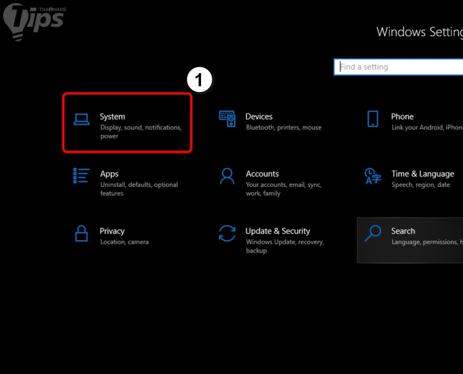The height and width of the screenshot is (374, 463).
Task: Click the Privacy padlock icon
Action: (x=81, y=233)
